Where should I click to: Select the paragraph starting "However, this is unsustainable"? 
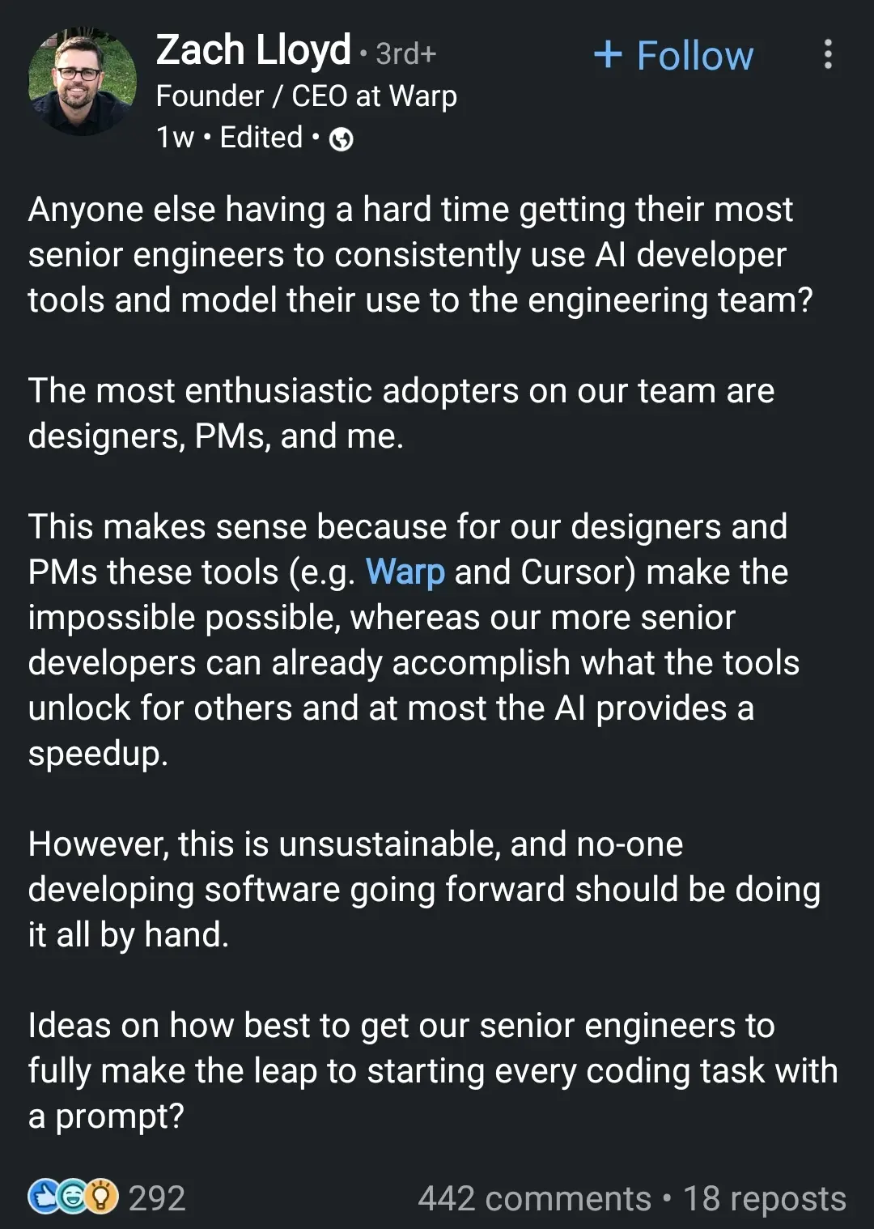tap(424, 889)
